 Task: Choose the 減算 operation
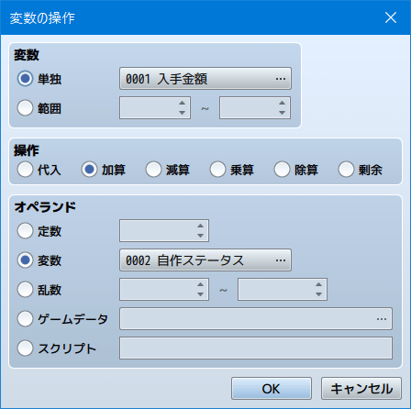(x=153, y=170)
